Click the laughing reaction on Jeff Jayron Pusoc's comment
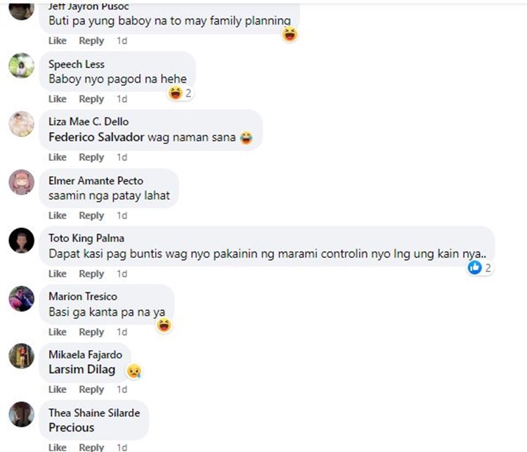Viewport: 527px width, 452px height. pos(289,34)
